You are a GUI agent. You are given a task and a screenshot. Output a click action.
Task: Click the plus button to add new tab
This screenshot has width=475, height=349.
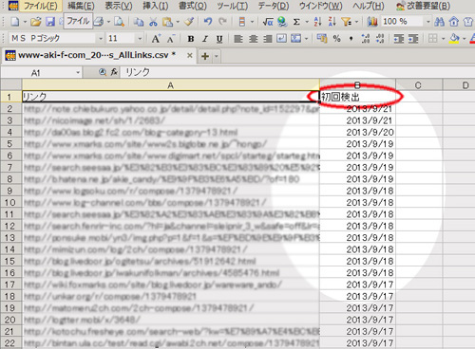click(x=205, y=56)
